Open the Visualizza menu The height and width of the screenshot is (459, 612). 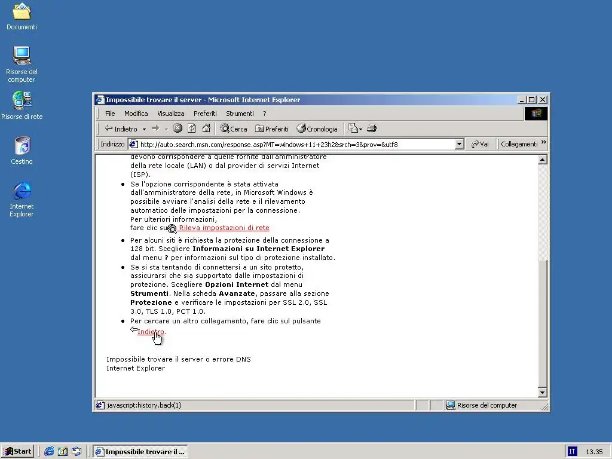click(170, 114)
